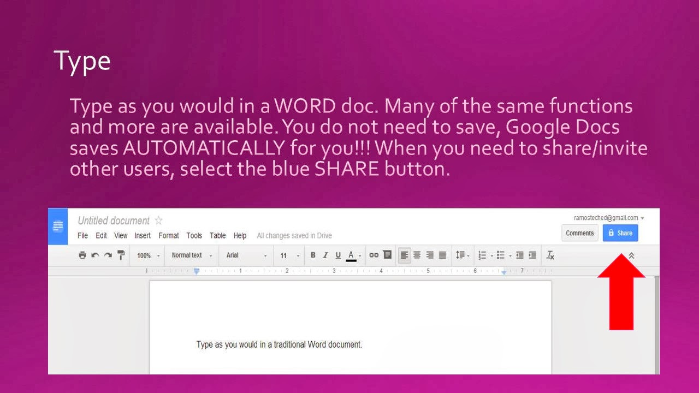699x393 pixels.
Task: Click the Clear formatting icon
Action: [x=550, y=255]
